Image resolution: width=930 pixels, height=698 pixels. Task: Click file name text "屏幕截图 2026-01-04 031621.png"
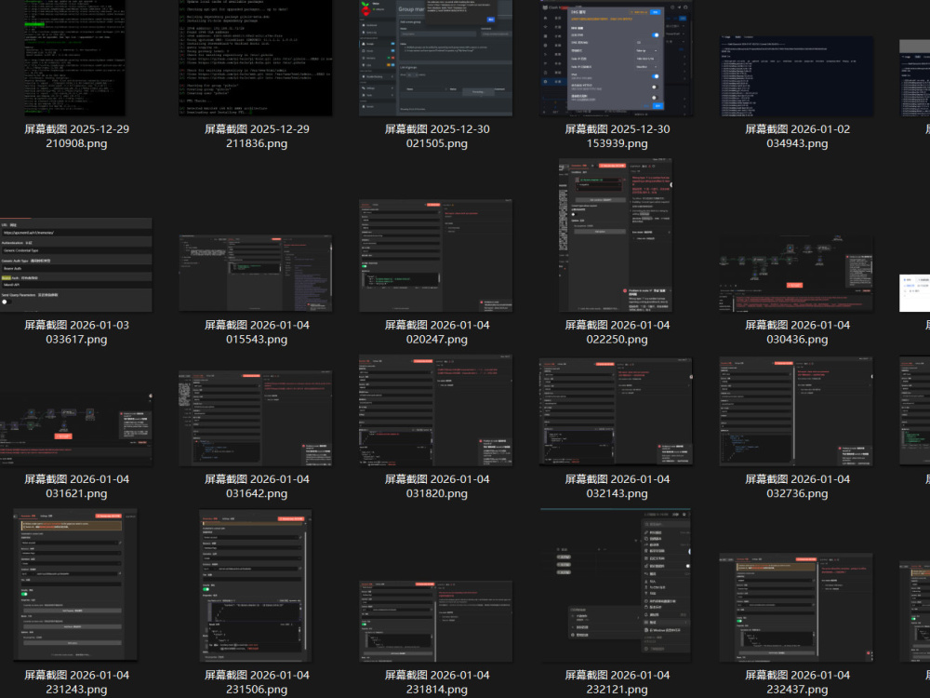click(x=76, y=486)
